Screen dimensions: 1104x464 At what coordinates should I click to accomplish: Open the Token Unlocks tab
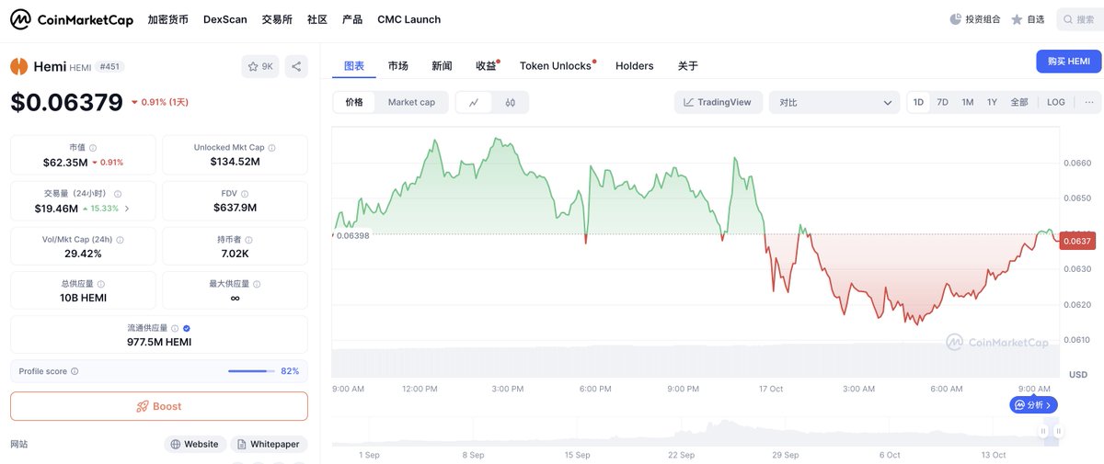coord(556,66)
